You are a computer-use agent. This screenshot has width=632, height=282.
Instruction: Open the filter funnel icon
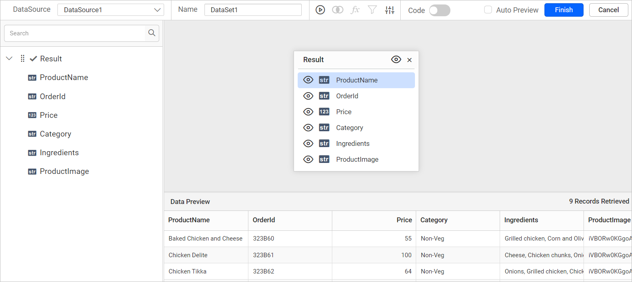point(372,10)
